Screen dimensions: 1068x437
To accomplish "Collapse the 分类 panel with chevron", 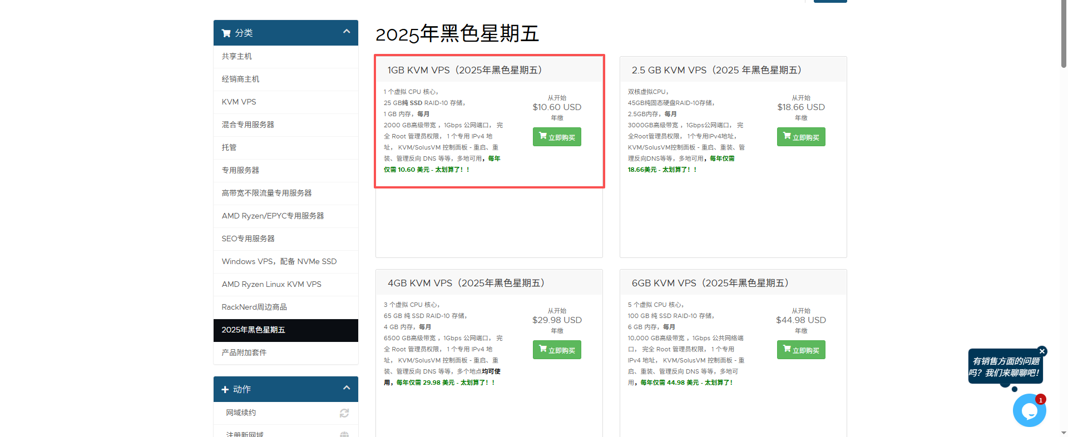I will click(347, 32).
